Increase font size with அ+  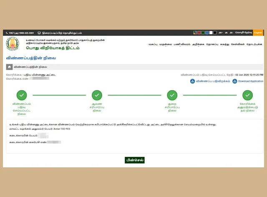point(221,33)
